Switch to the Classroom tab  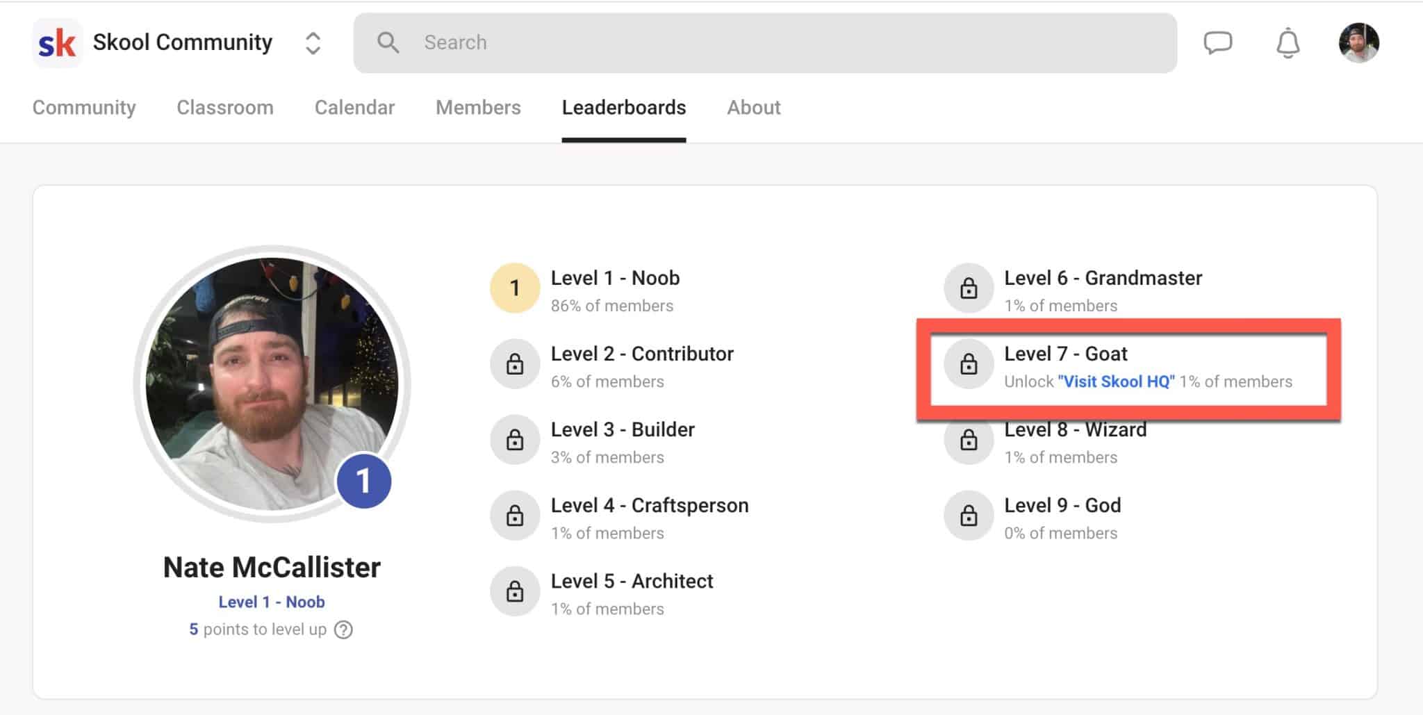[225, 108]
